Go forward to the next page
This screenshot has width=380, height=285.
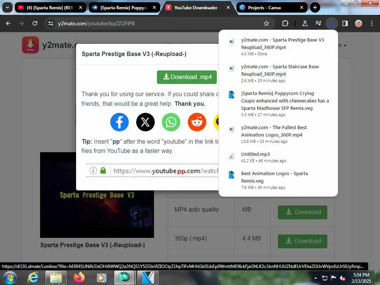pos(21,23)
